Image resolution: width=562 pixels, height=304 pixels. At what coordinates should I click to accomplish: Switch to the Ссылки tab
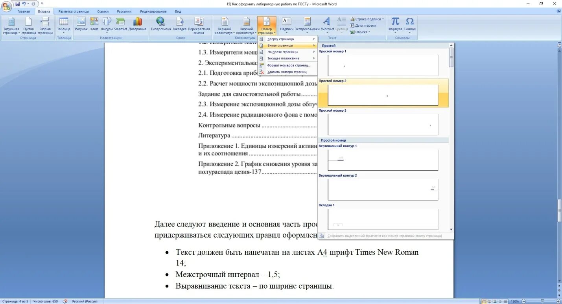(x=103, y=11)
